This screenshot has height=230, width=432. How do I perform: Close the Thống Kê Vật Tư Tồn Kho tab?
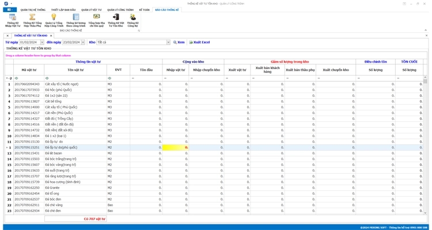point(51,36)
